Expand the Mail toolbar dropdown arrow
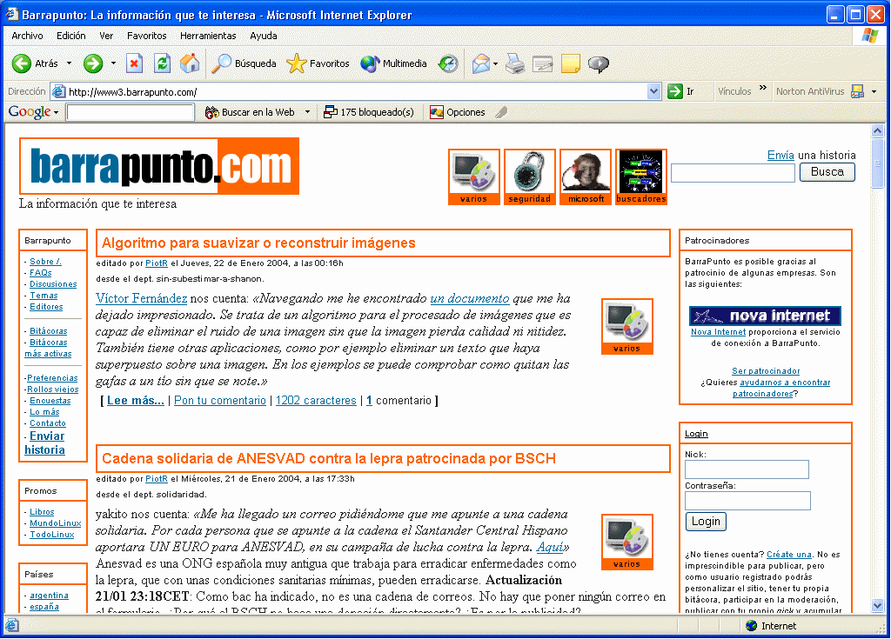This screenshot has width=891, height=639. (495, 63)
